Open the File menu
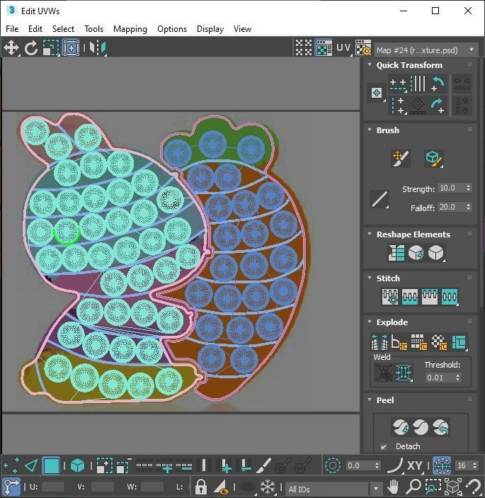Viewport: 485px width, 498px height. click(x=12, y=29)
